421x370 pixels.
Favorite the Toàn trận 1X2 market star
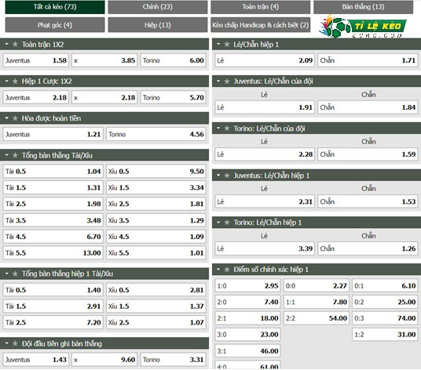coord(15,44)
